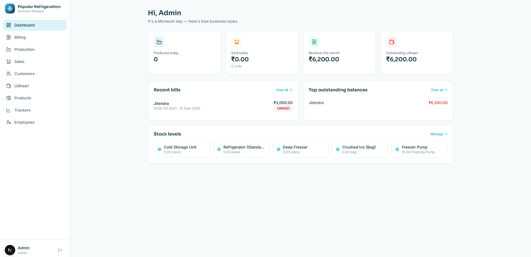Image resolution: width=531 pixels, height=257 pixels.
Task: Click View all in Top outstanding balances
Action: coord(439,90)
